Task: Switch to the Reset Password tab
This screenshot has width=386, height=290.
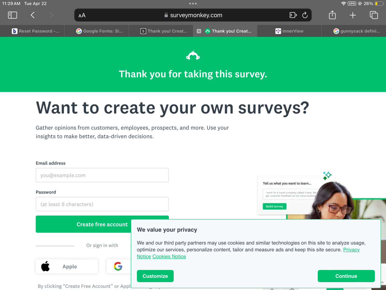Action: [36, 31]
